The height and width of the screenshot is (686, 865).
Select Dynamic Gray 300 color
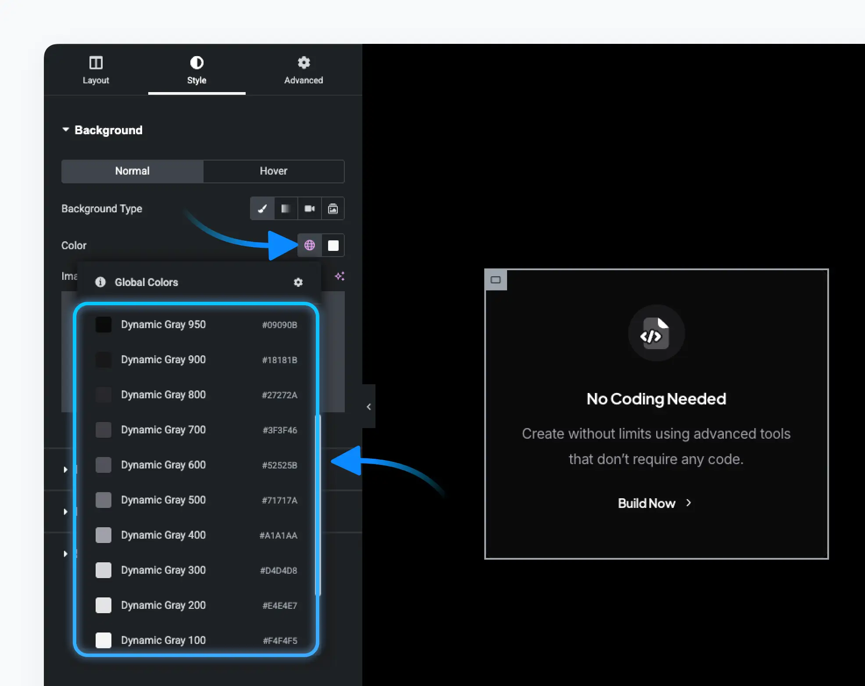[x=197, y=570]
